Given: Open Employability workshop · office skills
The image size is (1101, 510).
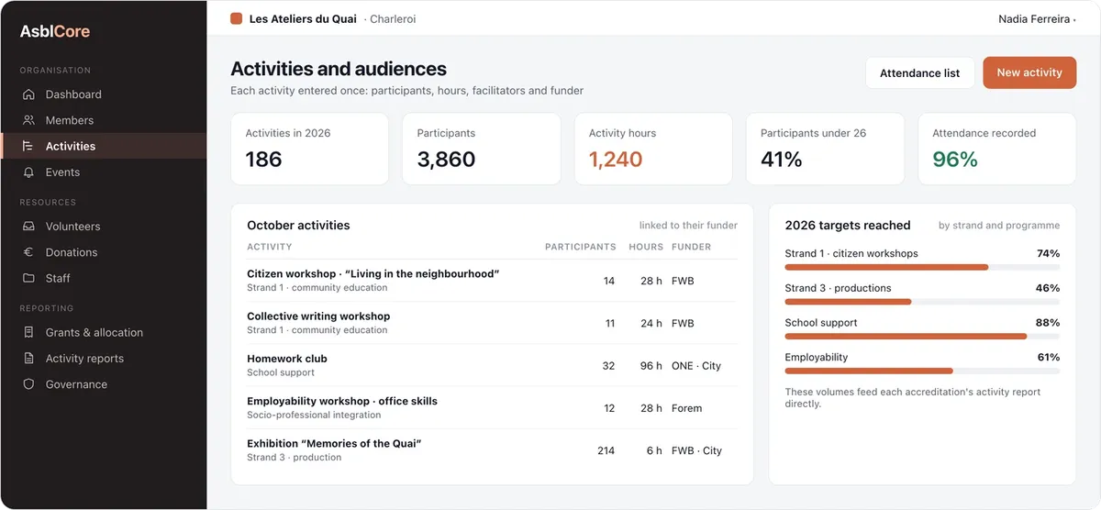Looking at the screenshot, I should pos(492,408).
